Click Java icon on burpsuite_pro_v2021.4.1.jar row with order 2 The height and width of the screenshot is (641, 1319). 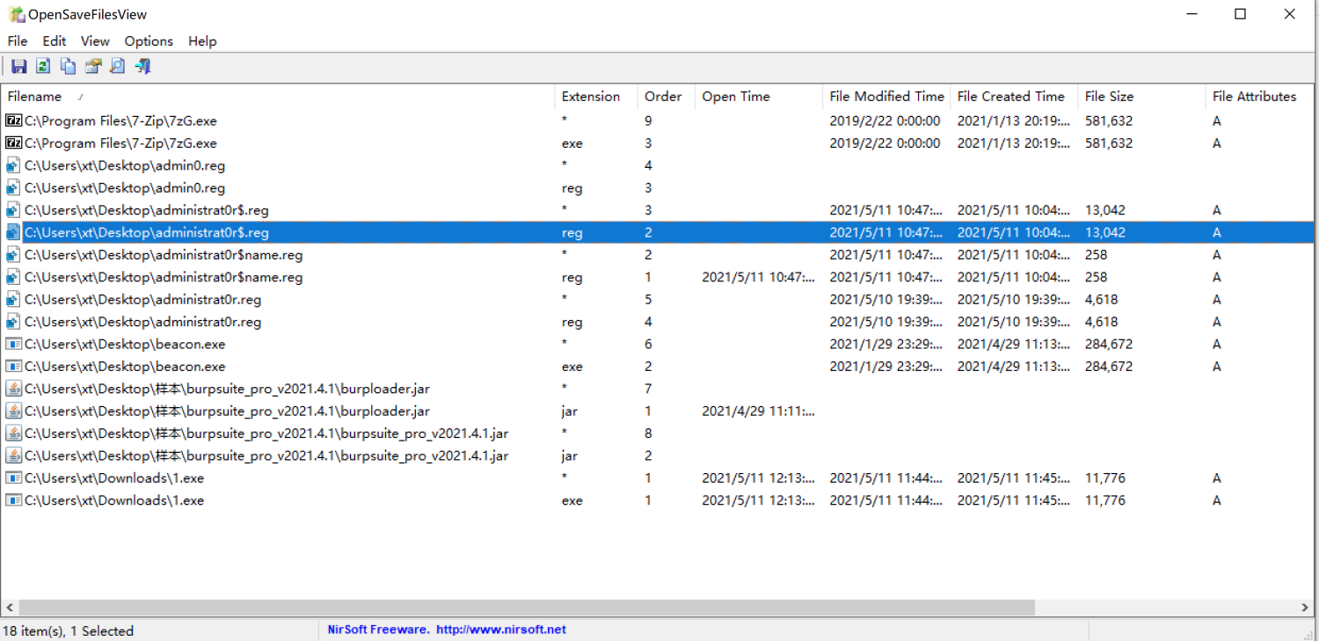pos(14,455)
